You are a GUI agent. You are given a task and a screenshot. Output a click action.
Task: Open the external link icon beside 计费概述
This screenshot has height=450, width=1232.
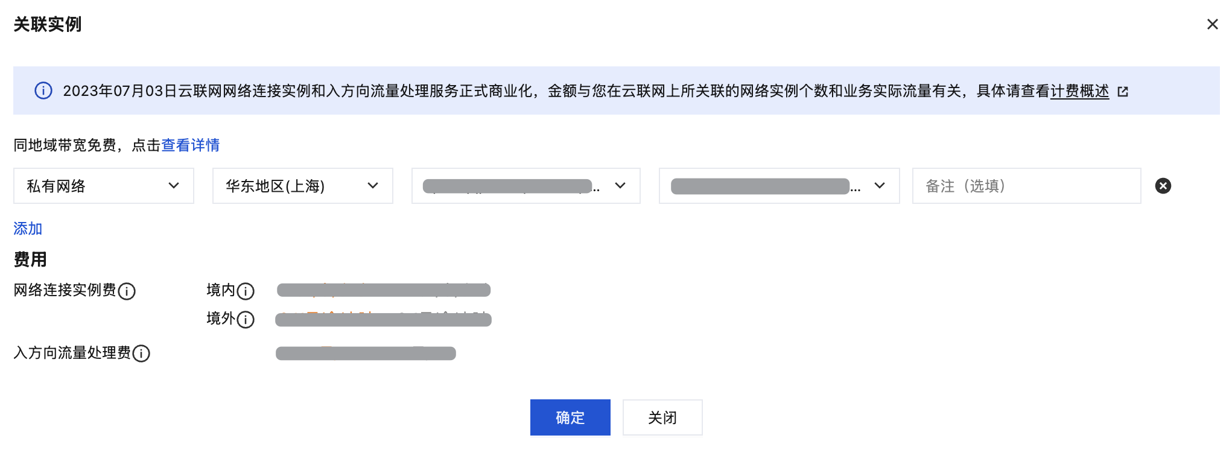(1123, 92)
